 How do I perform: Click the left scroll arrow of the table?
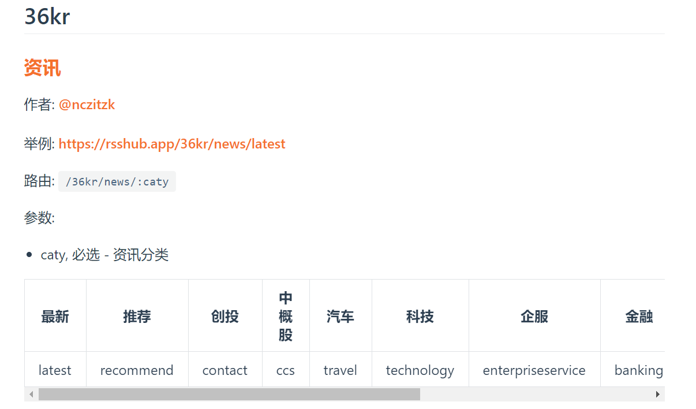click(31, 395)
